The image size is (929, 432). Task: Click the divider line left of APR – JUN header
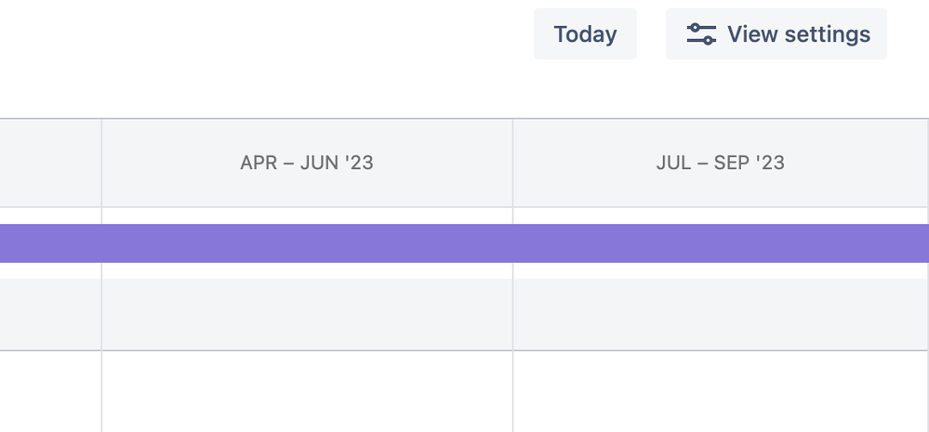101,163
